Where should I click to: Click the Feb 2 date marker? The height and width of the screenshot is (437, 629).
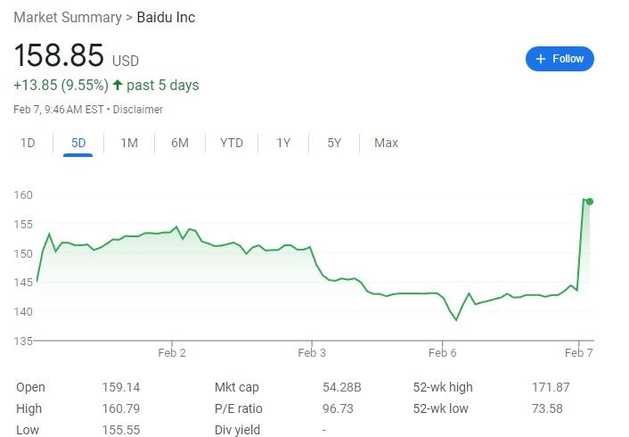coord(171,352)
